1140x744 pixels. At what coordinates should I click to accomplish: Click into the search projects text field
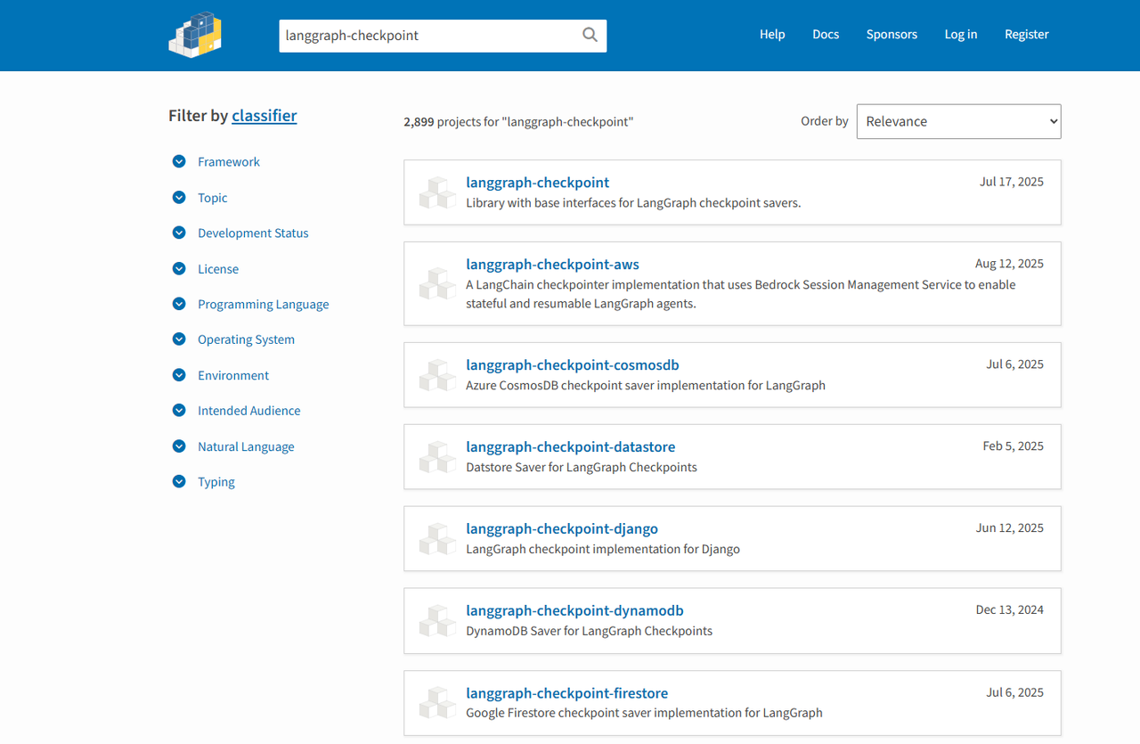pos(427,36)
